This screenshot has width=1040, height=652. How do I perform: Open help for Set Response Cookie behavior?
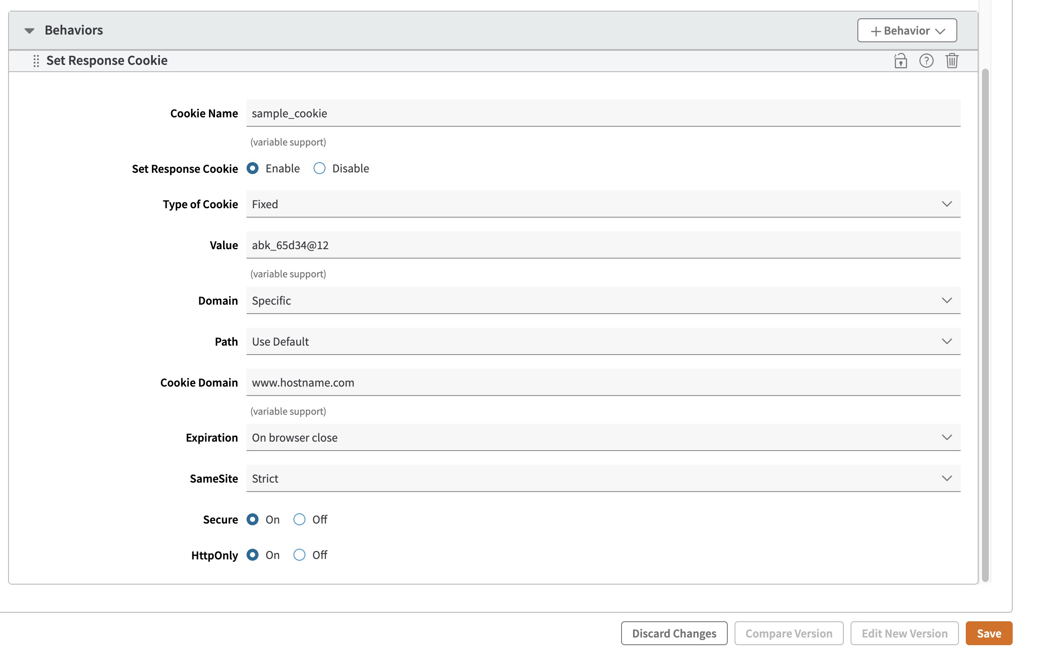click(x=926, y=61)
